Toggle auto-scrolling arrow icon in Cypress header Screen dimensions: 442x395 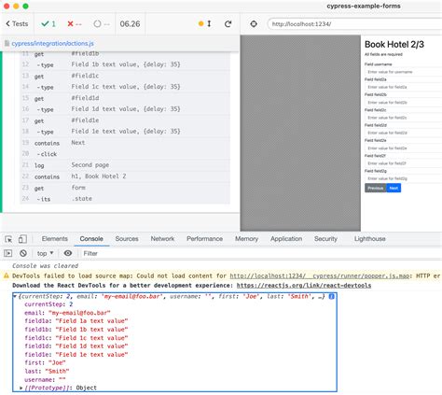pos(209,23)
